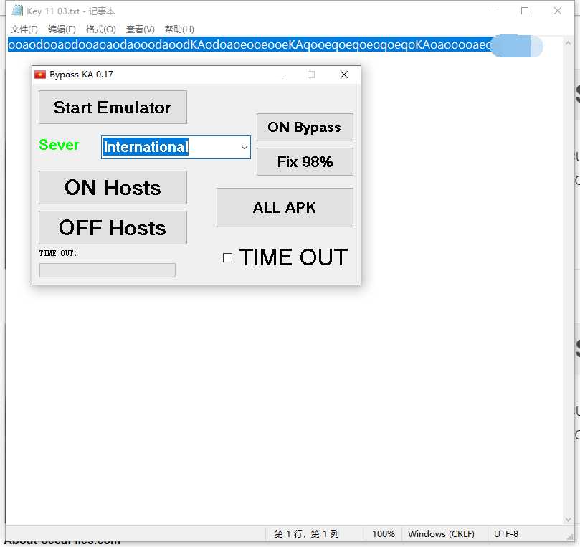Click Notepad scrollbar up arrow
This screenshot has height=547, width=580.
[568, 43]
